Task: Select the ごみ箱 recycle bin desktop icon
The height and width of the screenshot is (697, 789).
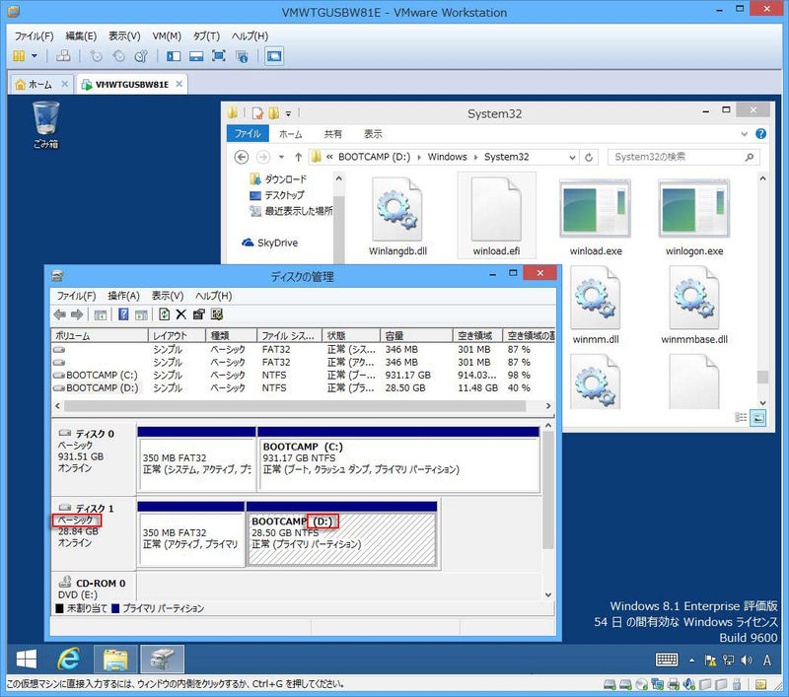Action: pyautogui.click(x=45, y=125)
